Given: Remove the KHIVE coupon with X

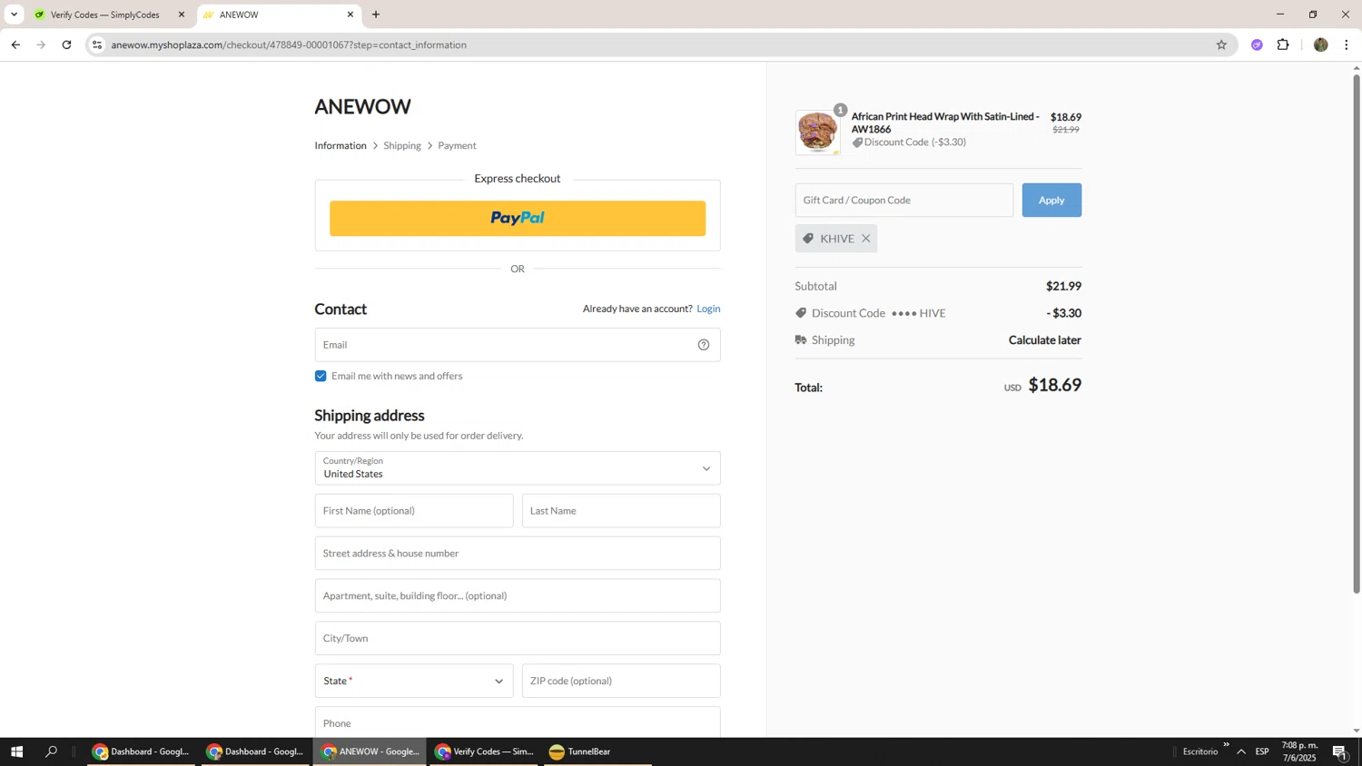Looking at the screenshot, I should 866,239.
